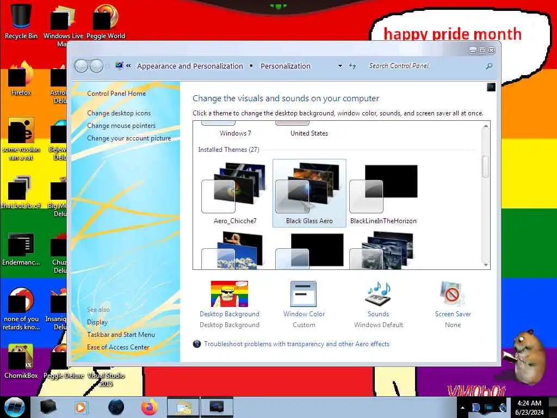Screen dimensions: 557x418
Task: Show hidden tray icons arrow
Action: coord(462,408)
